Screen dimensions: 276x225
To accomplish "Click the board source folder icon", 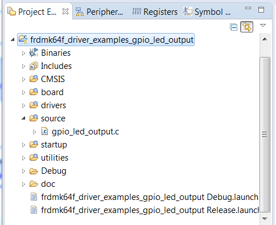I will (x=34, y=92).
